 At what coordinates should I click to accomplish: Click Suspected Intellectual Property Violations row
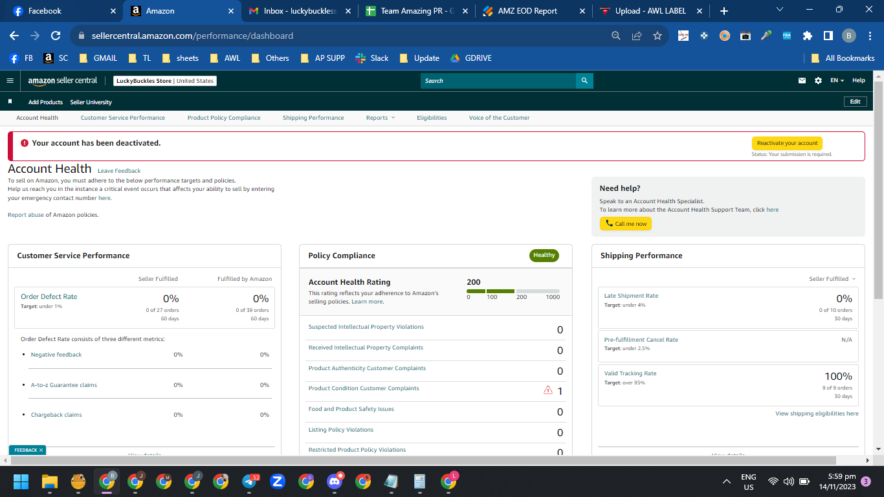point(436,328)
